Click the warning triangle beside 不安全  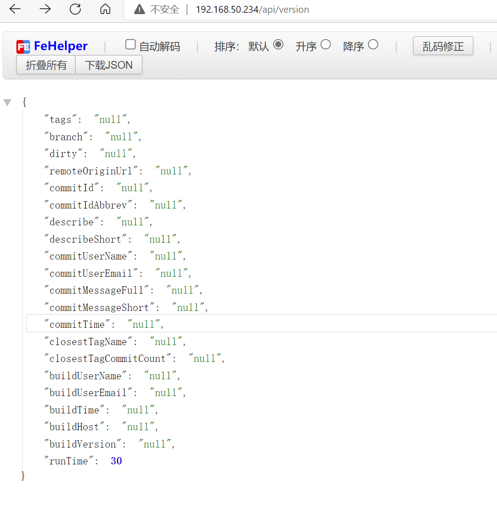coord(140,8)
